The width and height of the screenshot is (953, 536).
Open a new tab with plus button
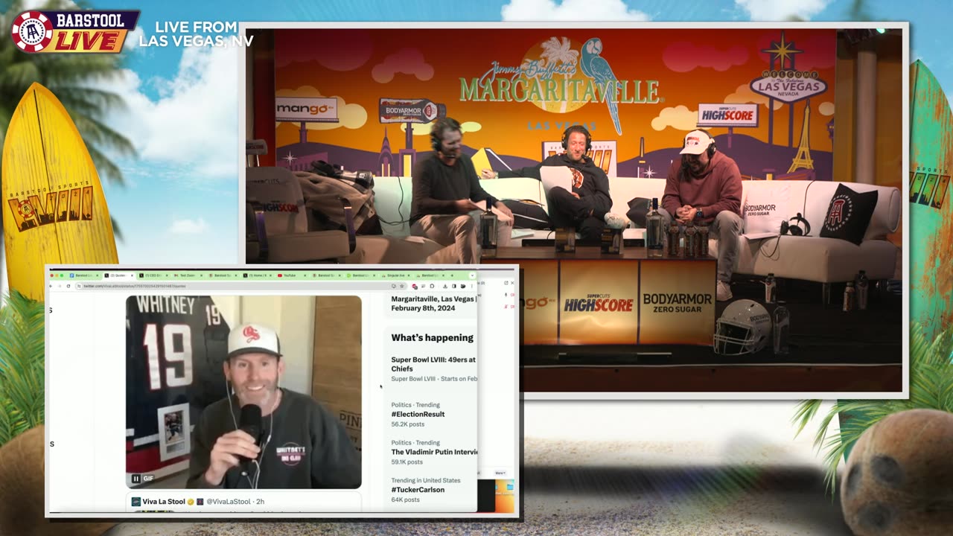[x=452, y=275]
